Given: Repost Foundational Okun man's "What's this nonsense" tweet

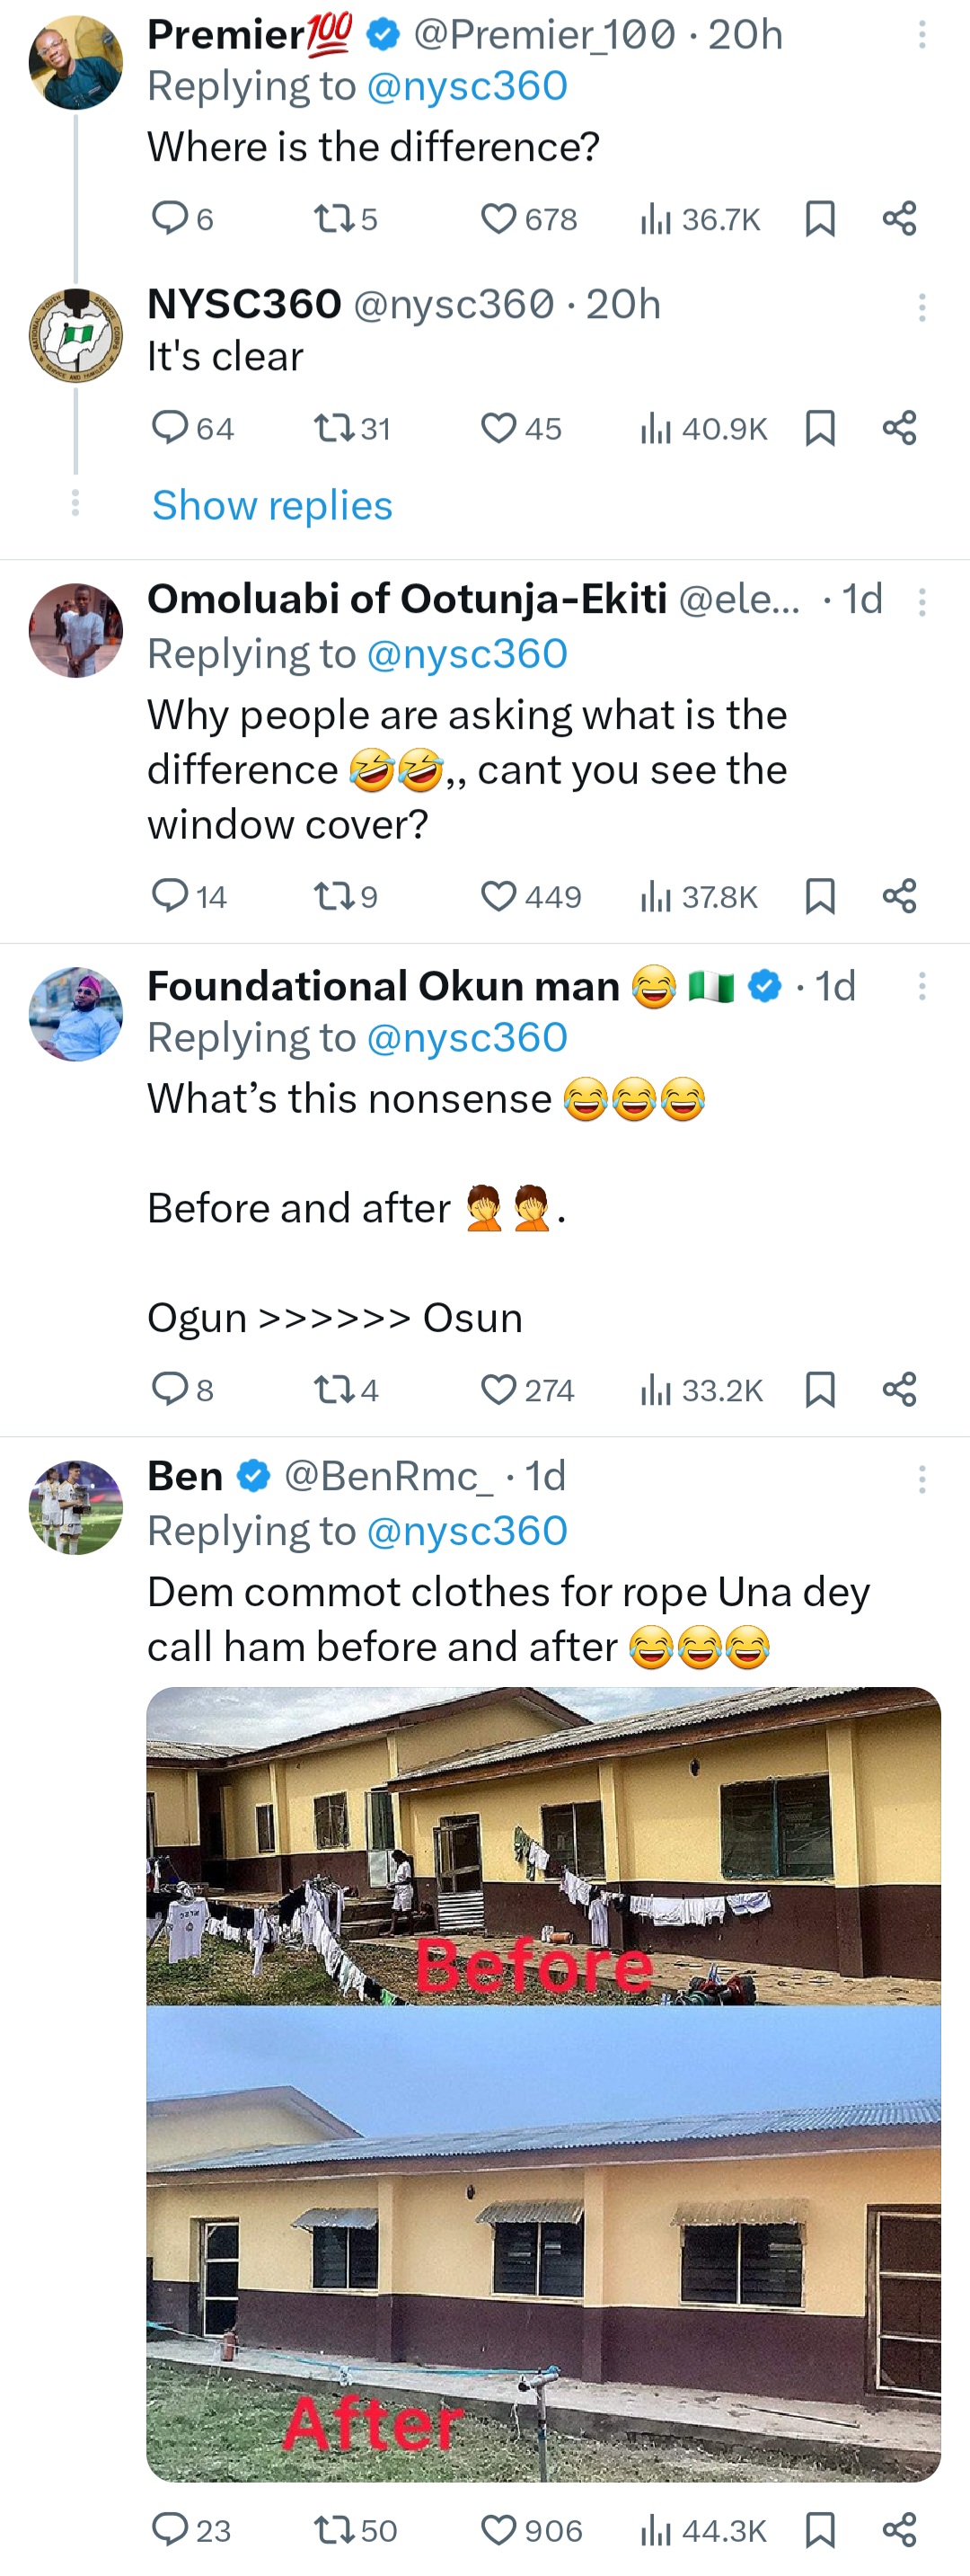Looking at the screenshot, I should tap(332, 1389).
